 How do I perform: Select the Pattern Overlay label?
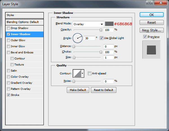pos(21,89)
